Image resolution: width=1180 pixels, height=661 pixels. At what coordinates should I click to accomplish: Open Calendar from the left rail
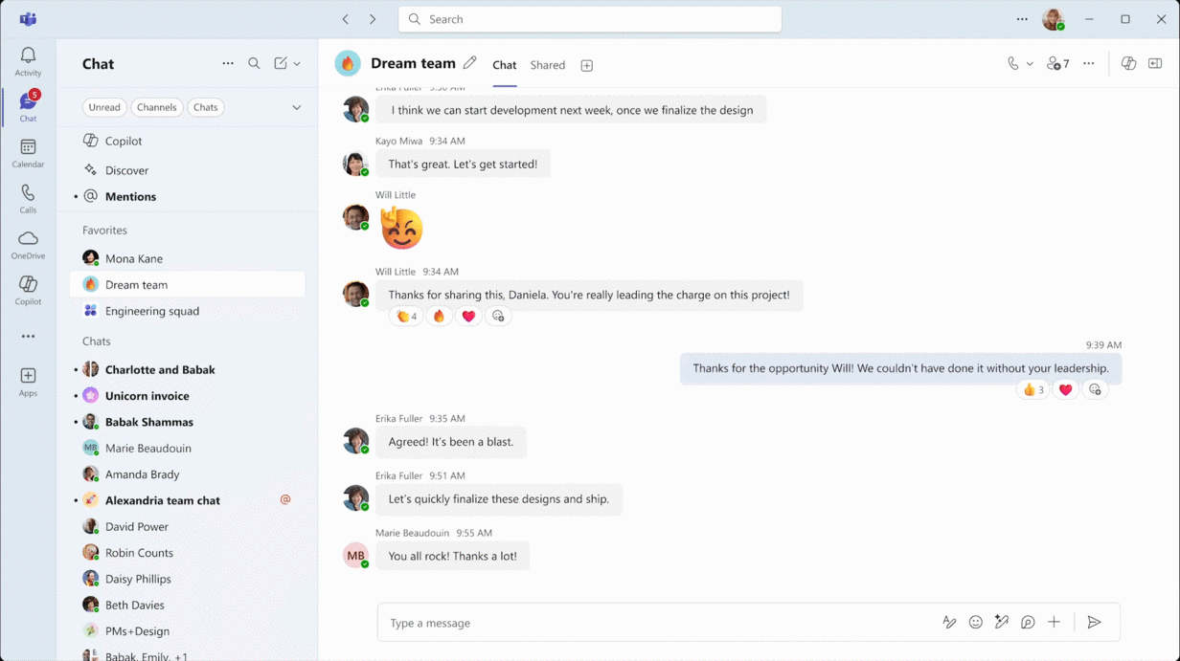[28, 153]
